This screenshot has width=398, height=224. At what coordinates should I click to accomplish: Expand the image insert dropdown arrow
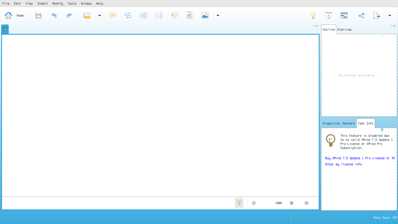coord(218,15)
